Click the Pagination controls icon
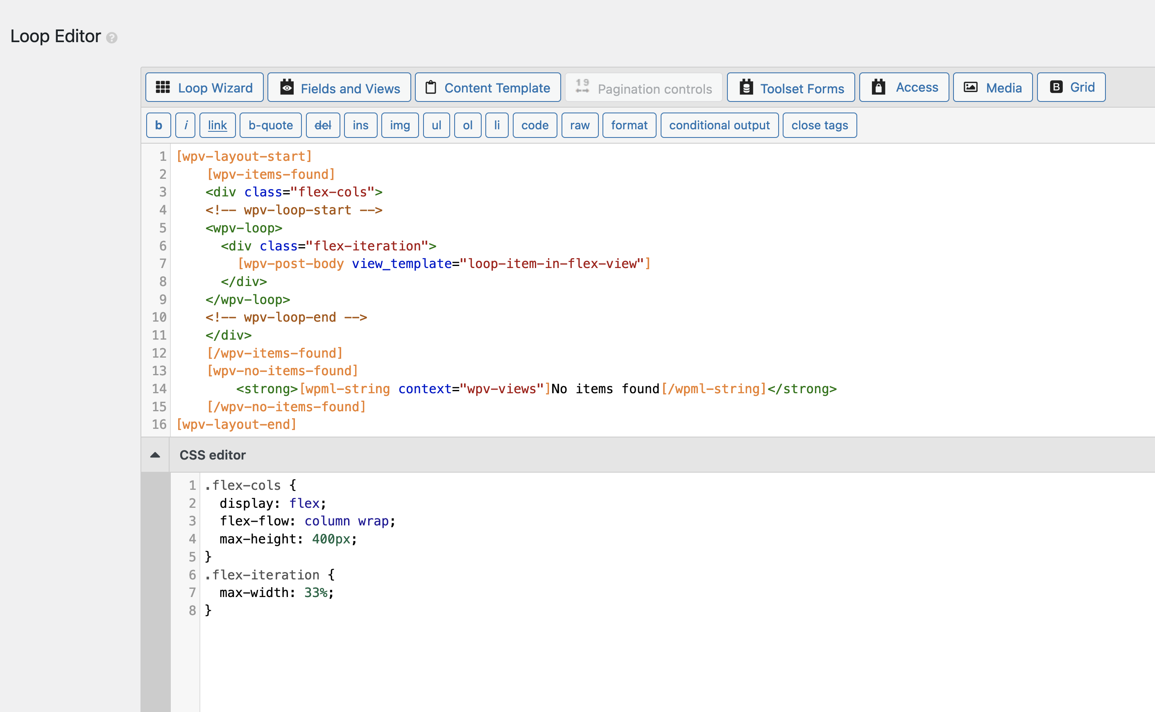 tap(582, 87)
